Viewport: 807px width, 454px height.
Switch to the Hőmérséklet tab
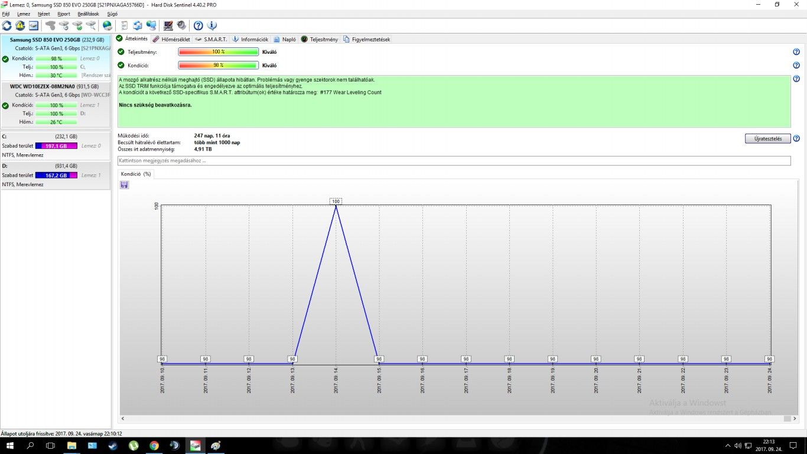tap(171, 39)
